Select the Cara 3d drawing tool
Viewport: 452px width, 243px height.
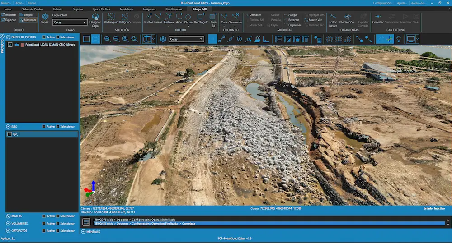pyautogui.click(x=213, y=20)
